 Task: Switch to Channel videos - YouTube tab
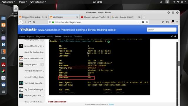[x=95, y=17]
